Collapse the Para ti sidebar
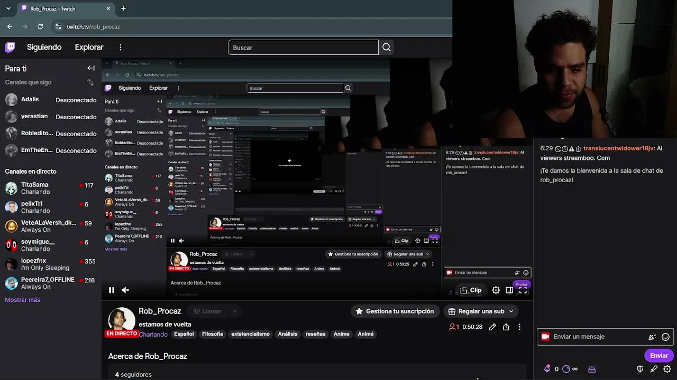The image size is (677, 380). tap(91, 68)
